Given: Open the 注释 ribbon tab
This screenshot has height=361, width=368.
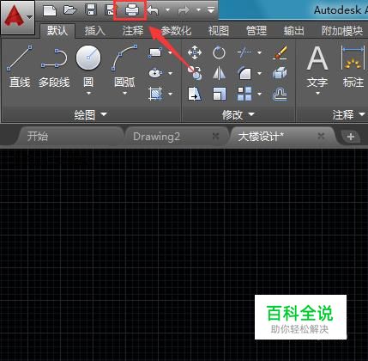Looking at the screenshot, I should tap(133, 31).
